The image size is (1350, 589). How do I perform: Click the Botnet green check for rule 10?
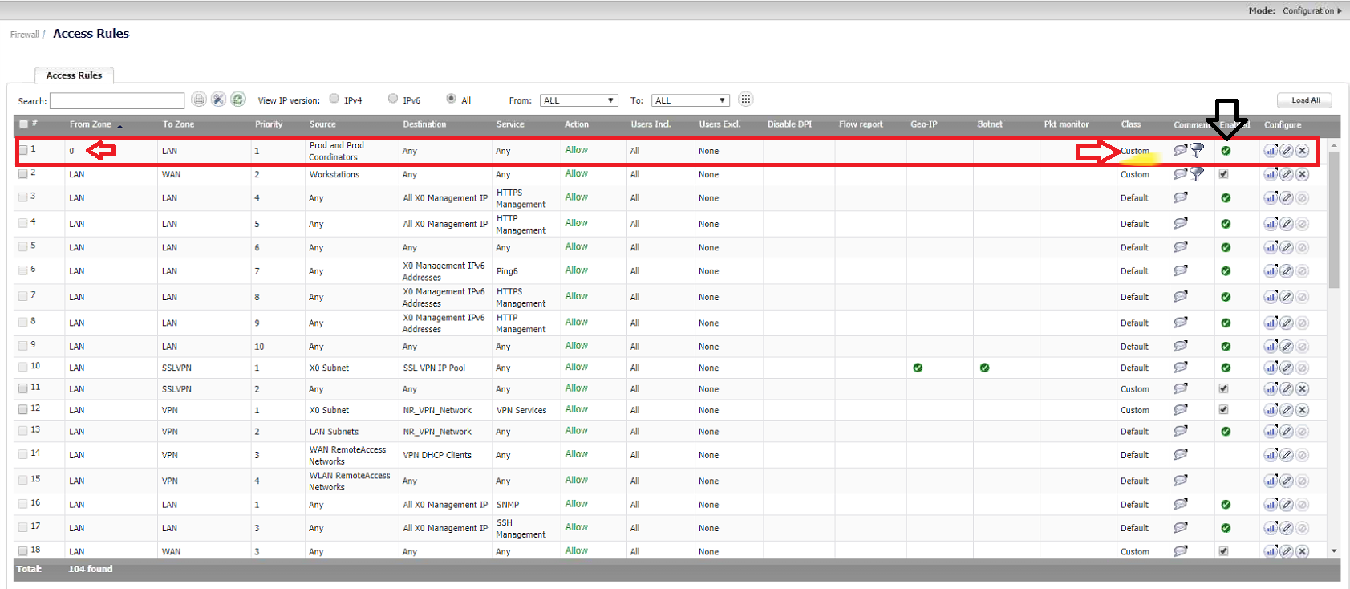click(x=985, y=368)
